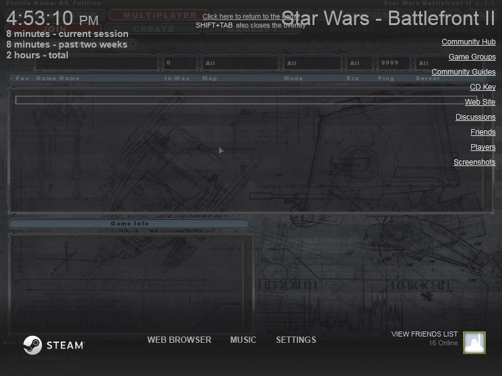Screen dimensions: 502x376
Task: Click the Game Info panel header
Action: pos(129,224)
